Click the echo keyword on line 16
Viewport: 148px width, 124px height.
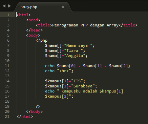50,91
